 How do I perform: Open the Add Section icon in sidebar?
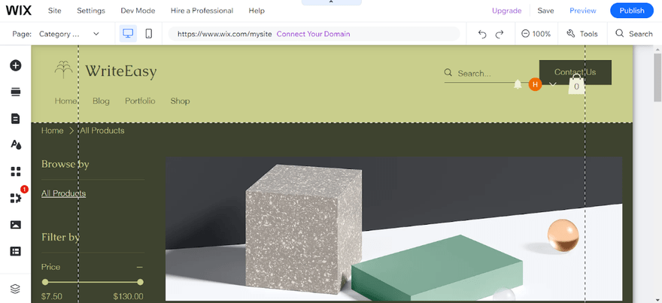click(x=16, y=92)
